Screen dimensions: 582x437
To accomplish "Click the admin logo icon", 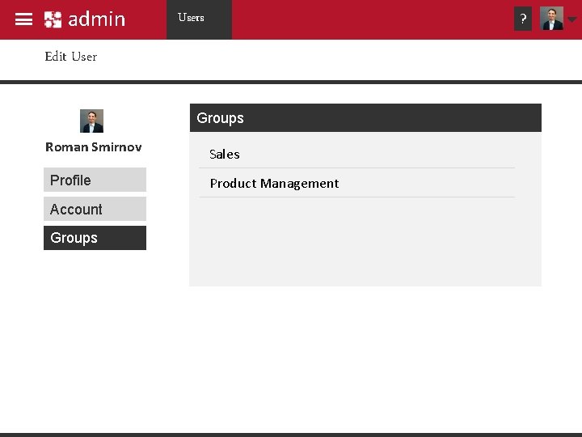I will point(53,19).
